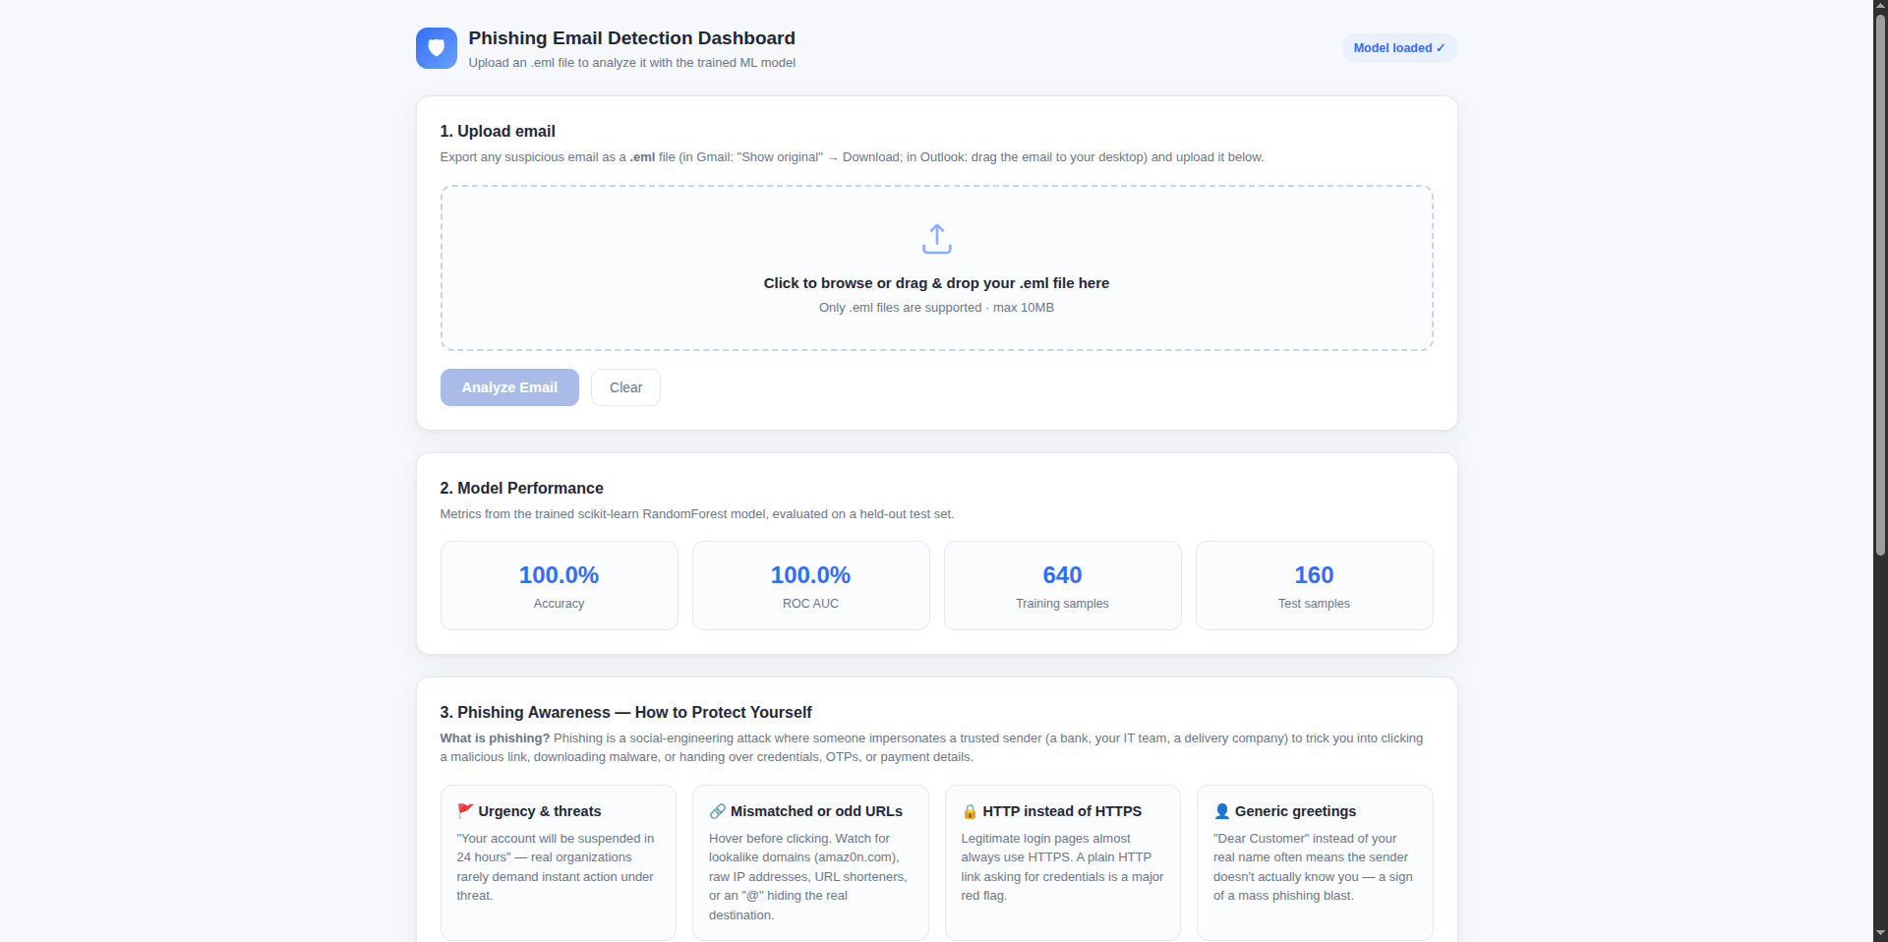Image resolution: width=1888 pixels, height=942 pixels.
Task: Click the blue shield logo icon
Action: pyautogui.click(x=436, y=48)
